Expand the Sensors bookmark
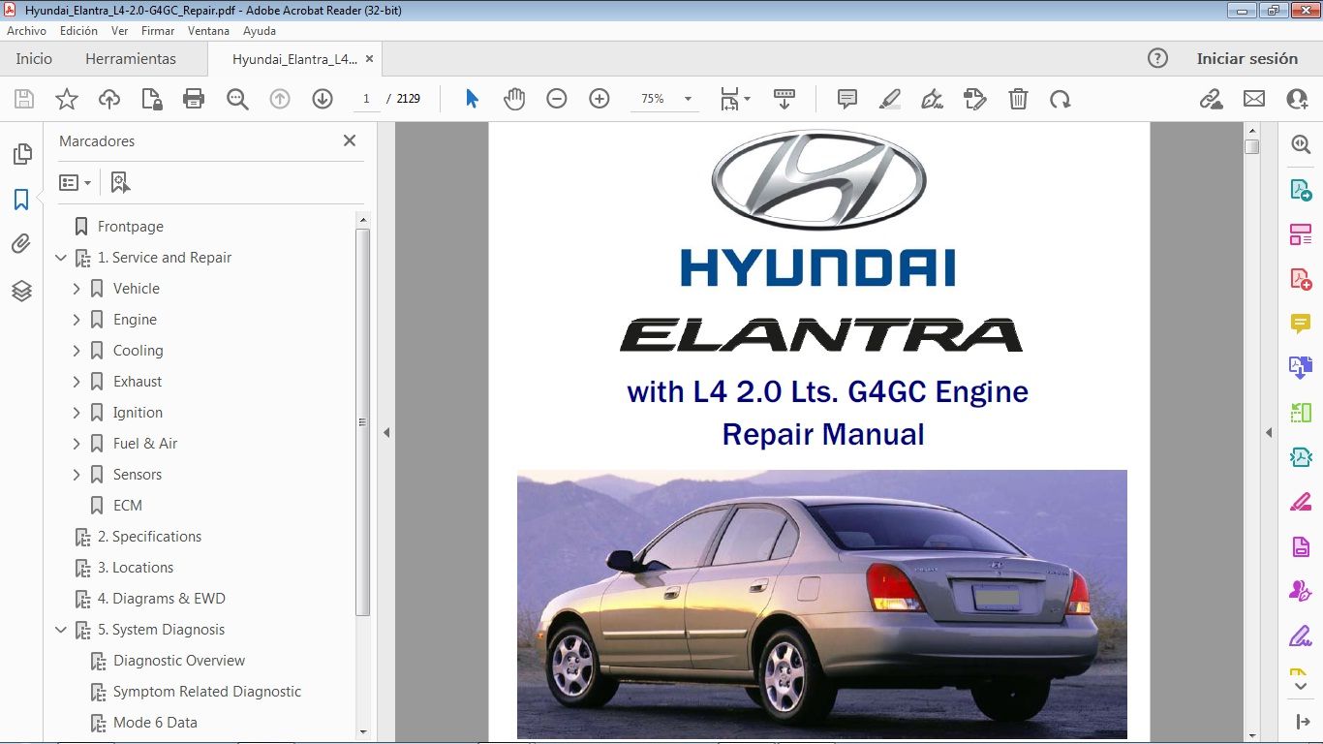The height and width of the screenshot is (744, 1323). coord(77,475)
